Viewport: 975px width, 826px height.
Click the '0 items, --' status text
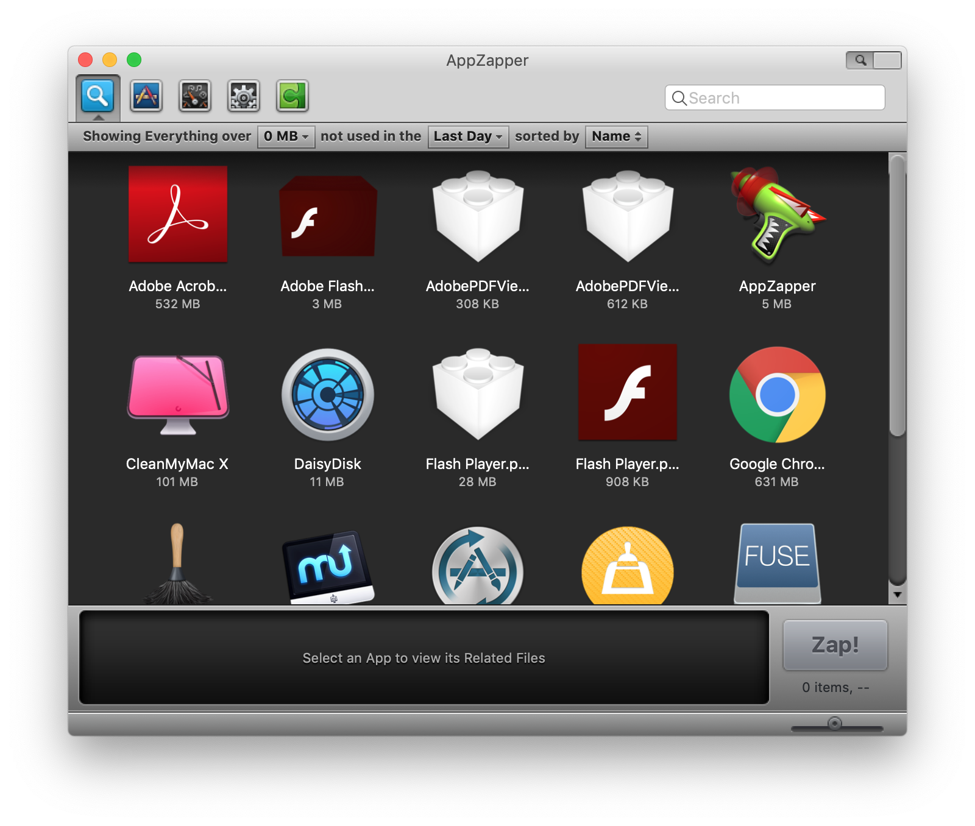[835, 688]
